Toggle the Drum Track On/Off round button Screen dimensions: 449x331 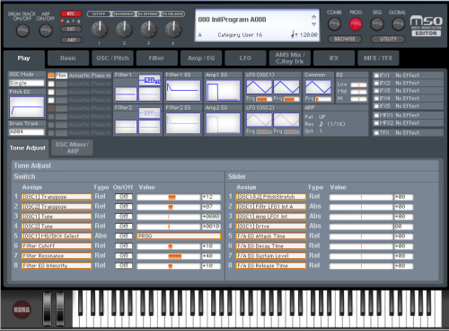coord(22,31)
